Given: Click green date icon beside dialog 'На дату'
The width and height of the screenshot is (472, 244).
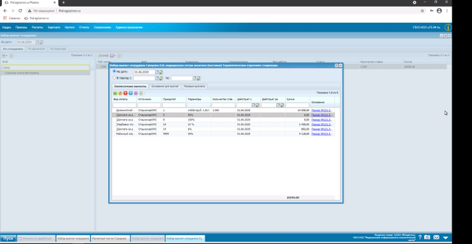Looking at the screenshot, I should [161, 72].
